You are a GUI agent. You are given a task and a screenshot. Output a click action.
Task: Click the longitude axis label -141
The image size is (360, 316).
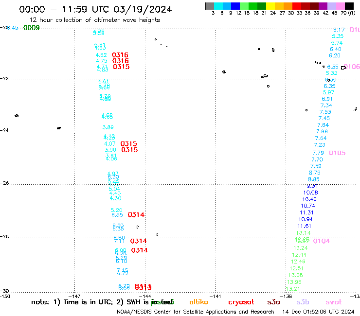[x=216, y=297]
